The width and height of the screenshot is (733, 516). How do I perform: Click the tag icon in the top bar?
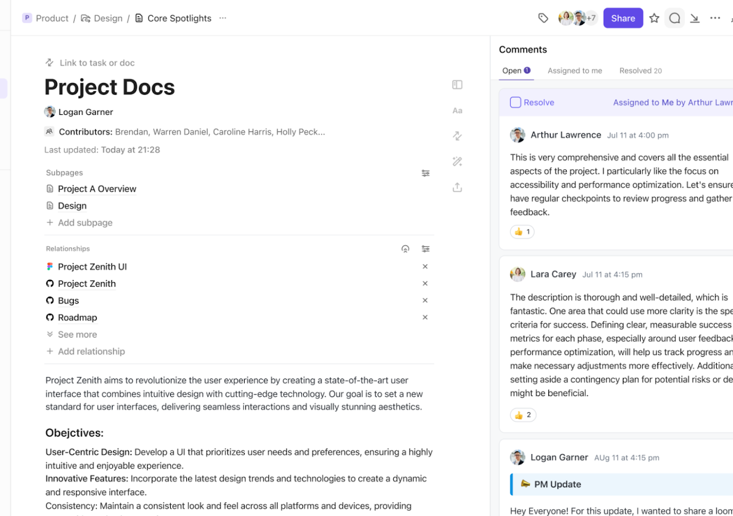[543, 18]
